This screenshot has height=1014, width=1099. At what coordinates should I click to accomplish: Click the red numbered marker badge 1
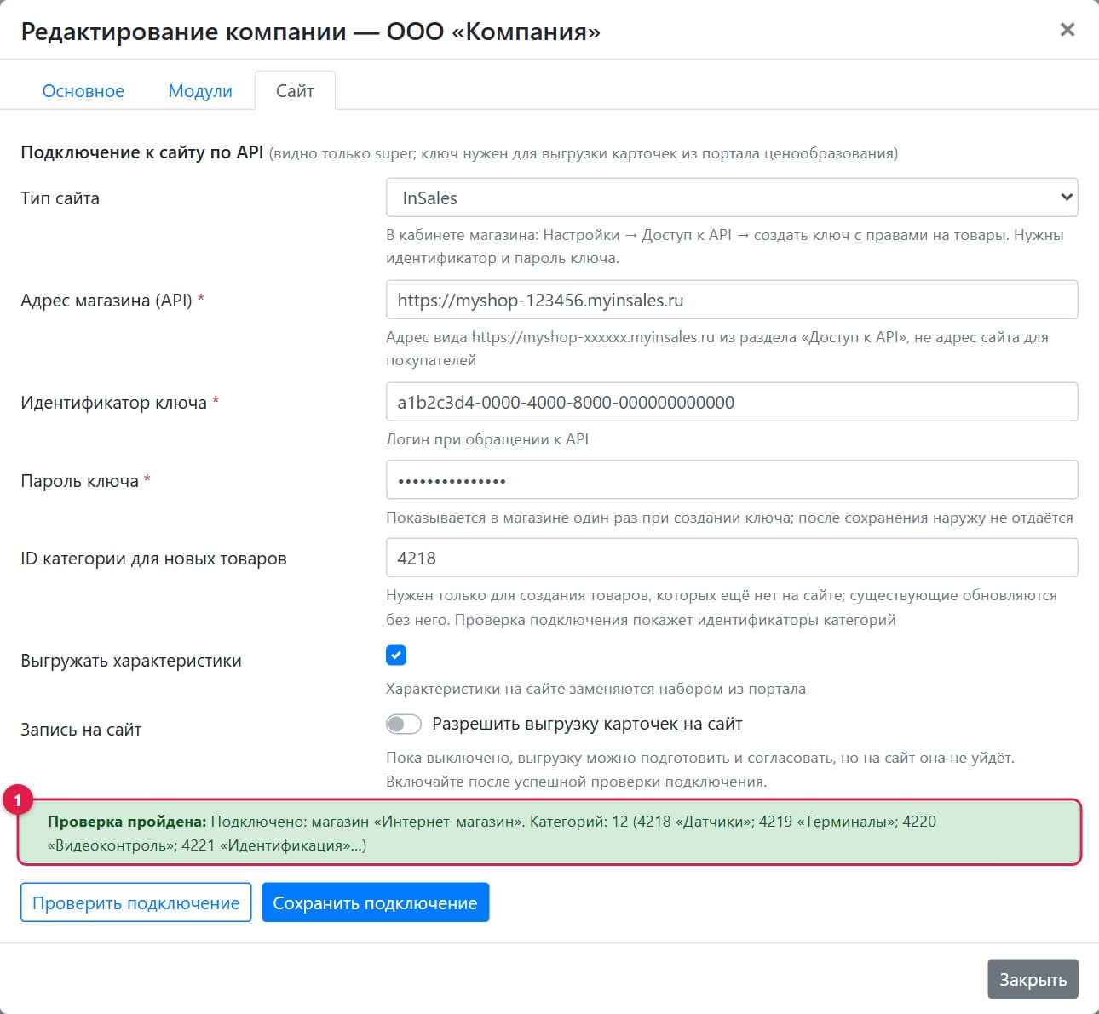[18, 800]
